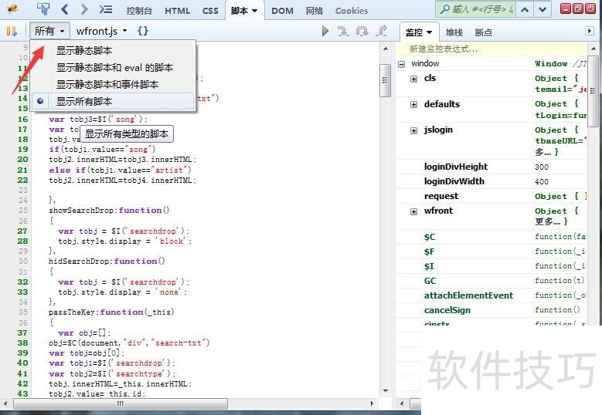The image size is (602, 415).
Task: Choose '显示静态脚本' from the menu
Action: (x=83, y=50)
